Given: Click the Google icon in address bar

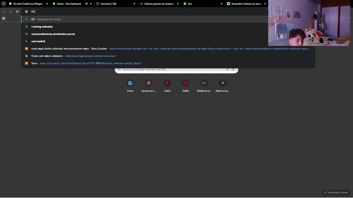Looking at the screenshot, I should point(26,12).
